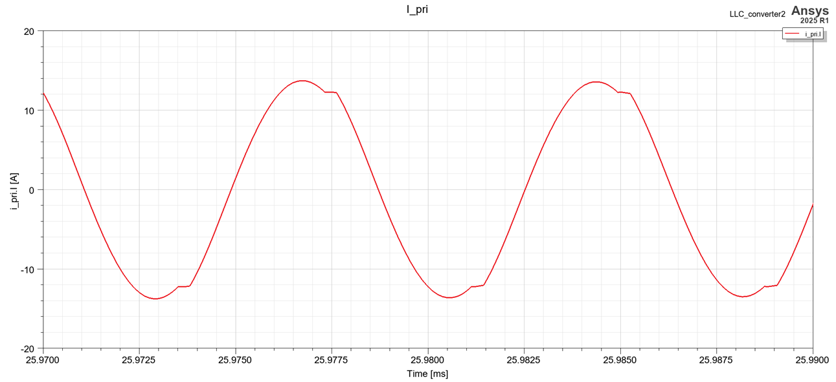
Task: Select the 25.9900 X-axis tick label
Action: click(812, 359)
